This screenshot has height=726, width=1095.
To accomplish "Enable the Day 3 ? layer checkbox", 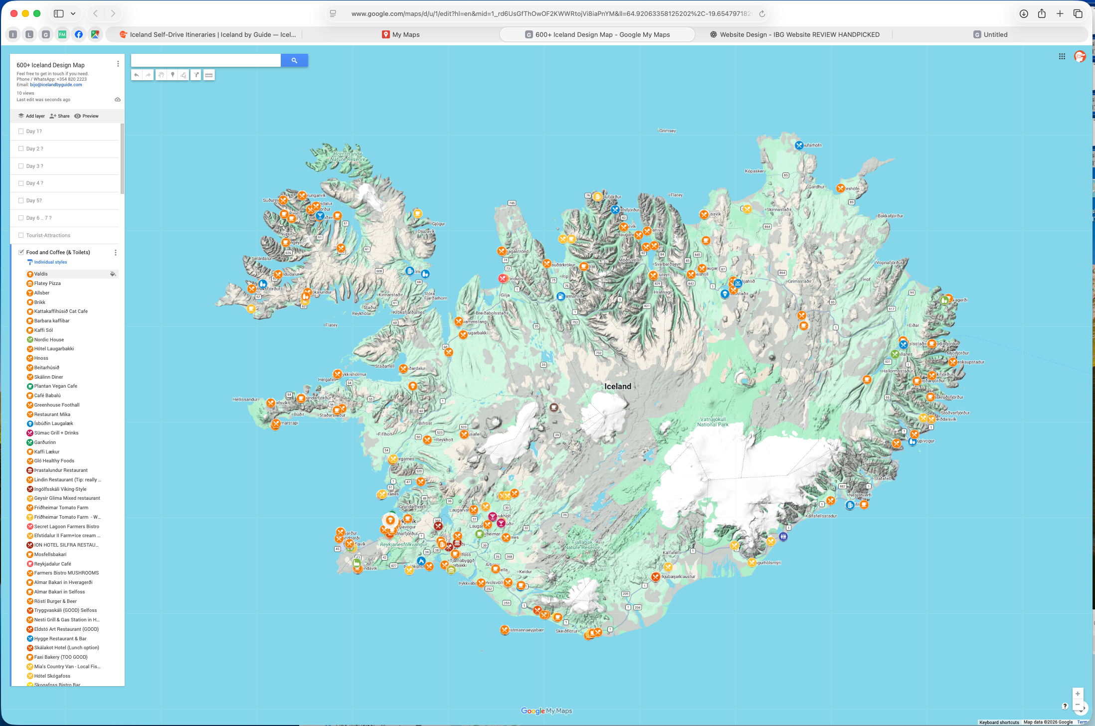I will click(x=21, y=166).
